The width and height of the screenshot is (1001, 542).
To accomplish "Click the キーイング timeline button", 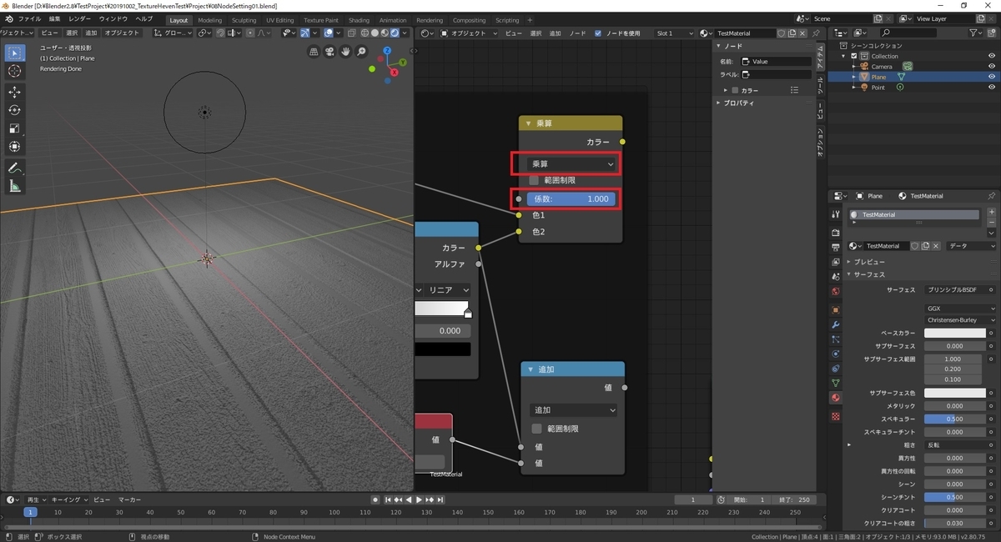I will coord(69,499).
